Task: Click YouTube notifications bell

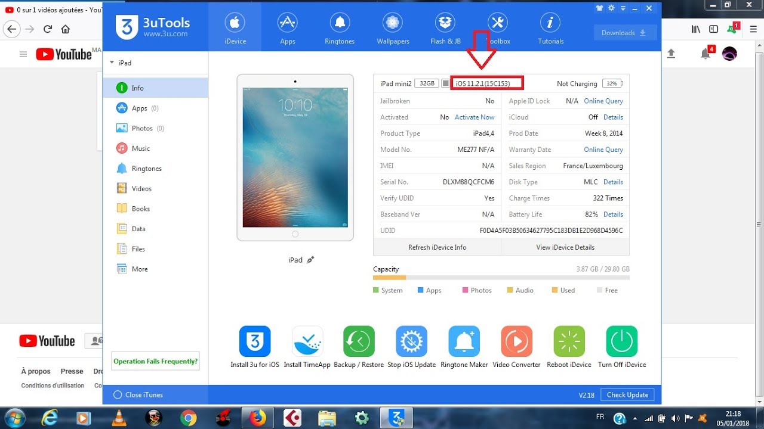Action: [706, 54]
